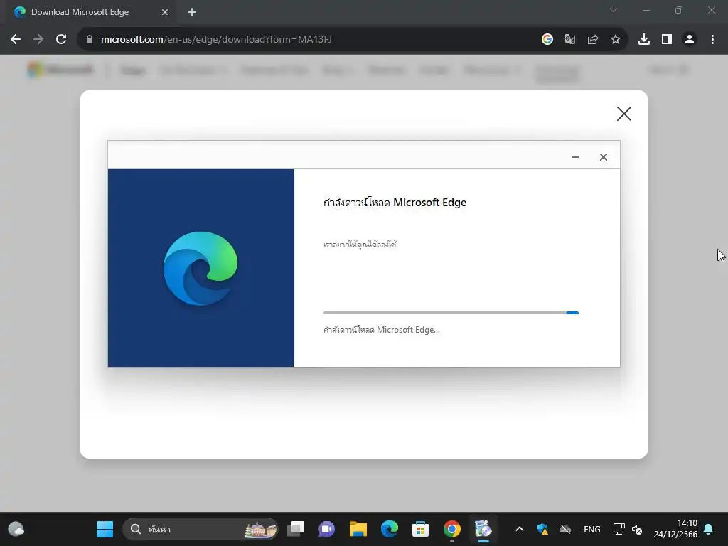Open the muted volume tray icon
This screenshot has height=546, width=728.
coord(637,529)
